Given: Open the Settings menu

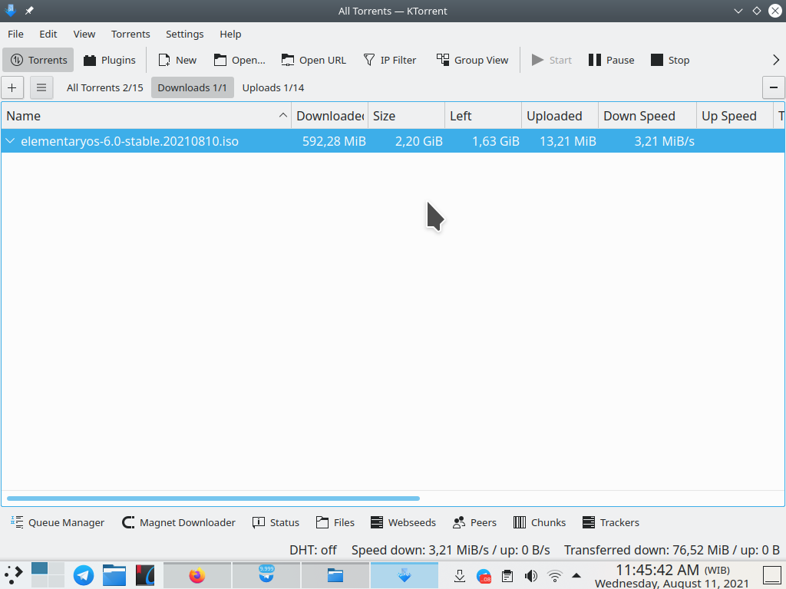Looking at the screenshot, I should point(184,34).
